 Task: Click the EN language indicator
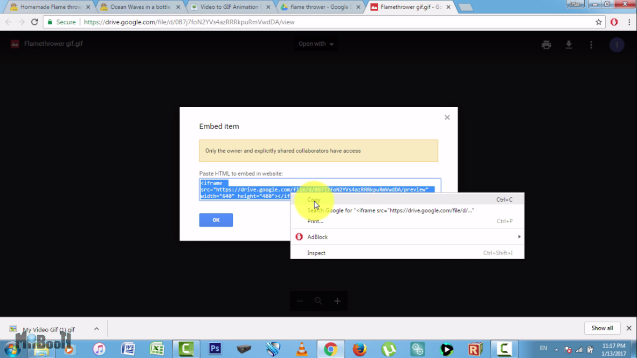click(x=543, y=348)
